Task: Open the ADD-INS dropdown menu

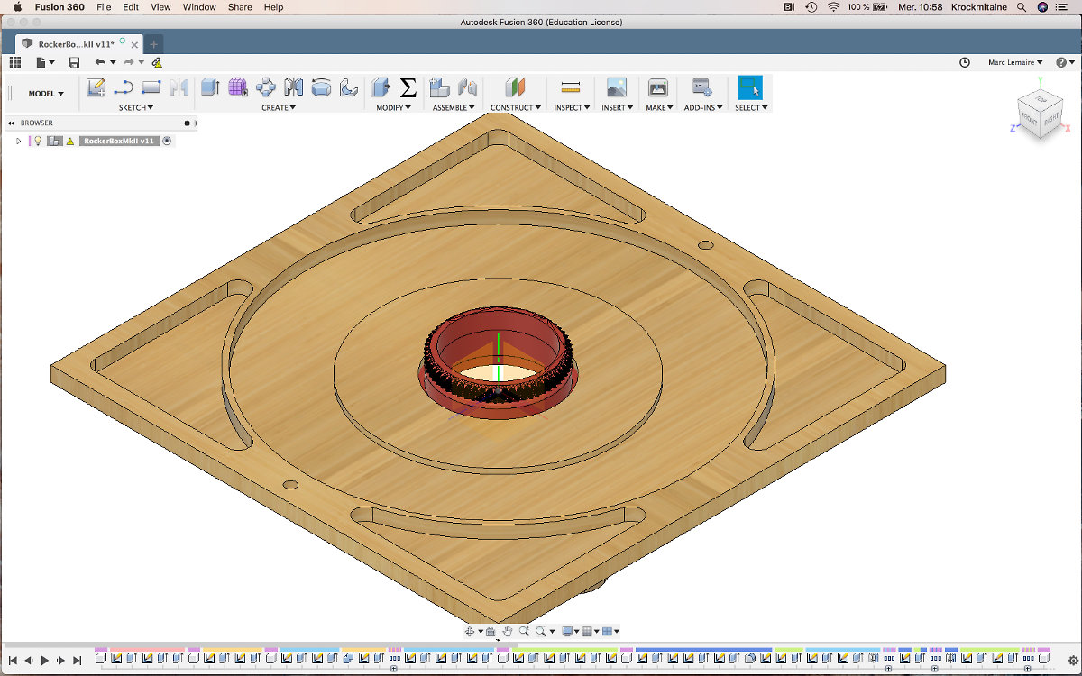Action: tap(703, 107)
